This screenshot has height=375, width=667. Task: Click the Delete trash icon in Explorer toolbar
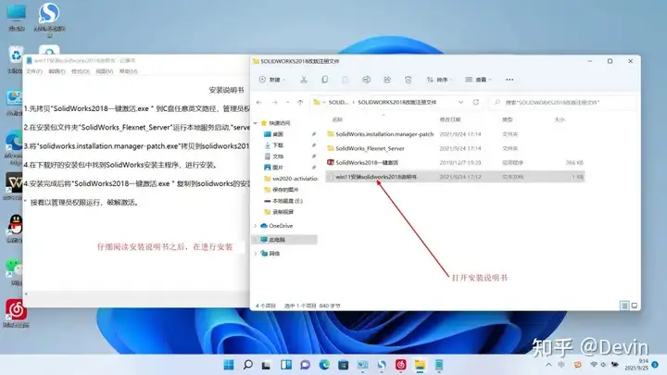click(408, 80)
